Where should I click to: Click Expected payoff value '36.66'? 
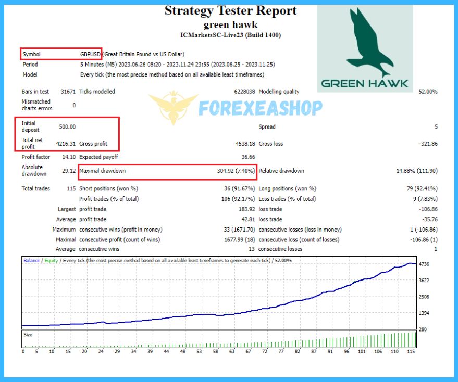point(248,157)
